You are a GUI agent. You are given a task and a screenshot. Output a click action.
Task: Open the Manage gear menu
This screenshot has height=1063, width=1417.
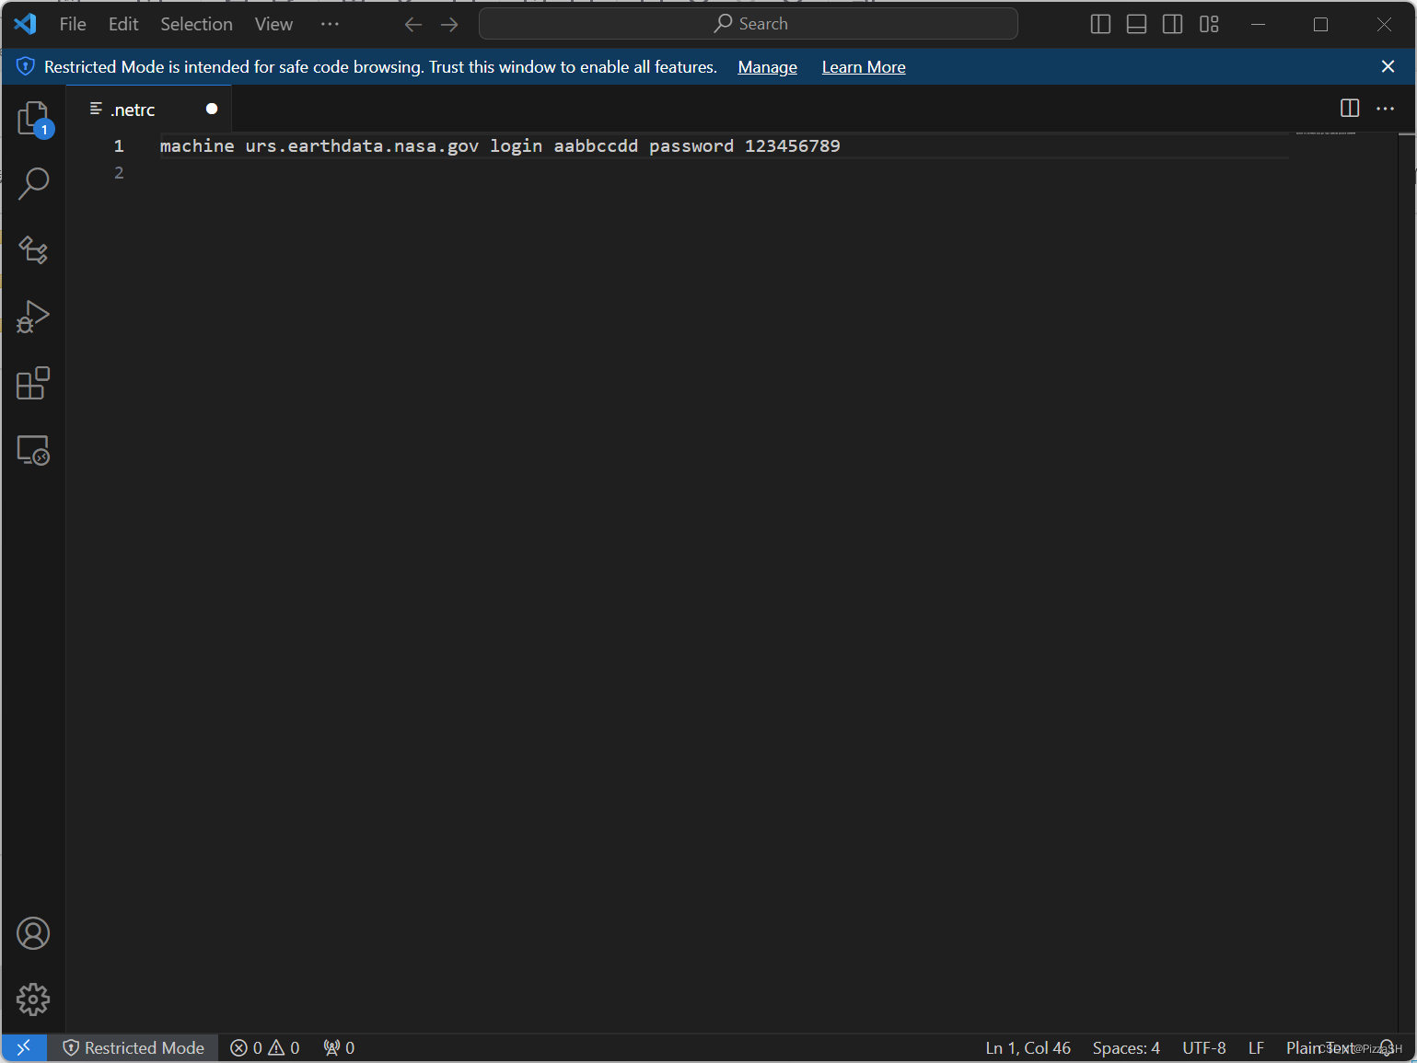tap(33, 999)
